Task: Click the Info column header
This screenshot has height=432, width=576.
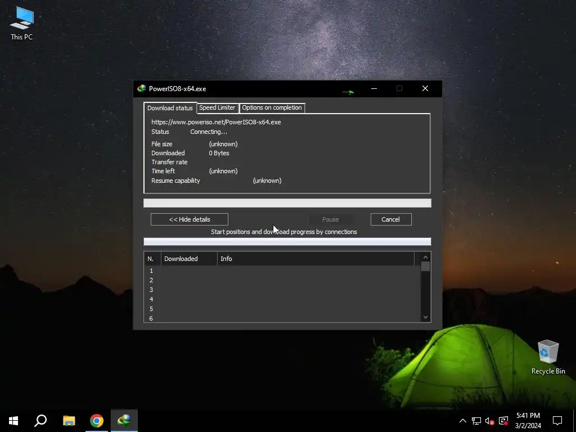Action: (316, 259)
